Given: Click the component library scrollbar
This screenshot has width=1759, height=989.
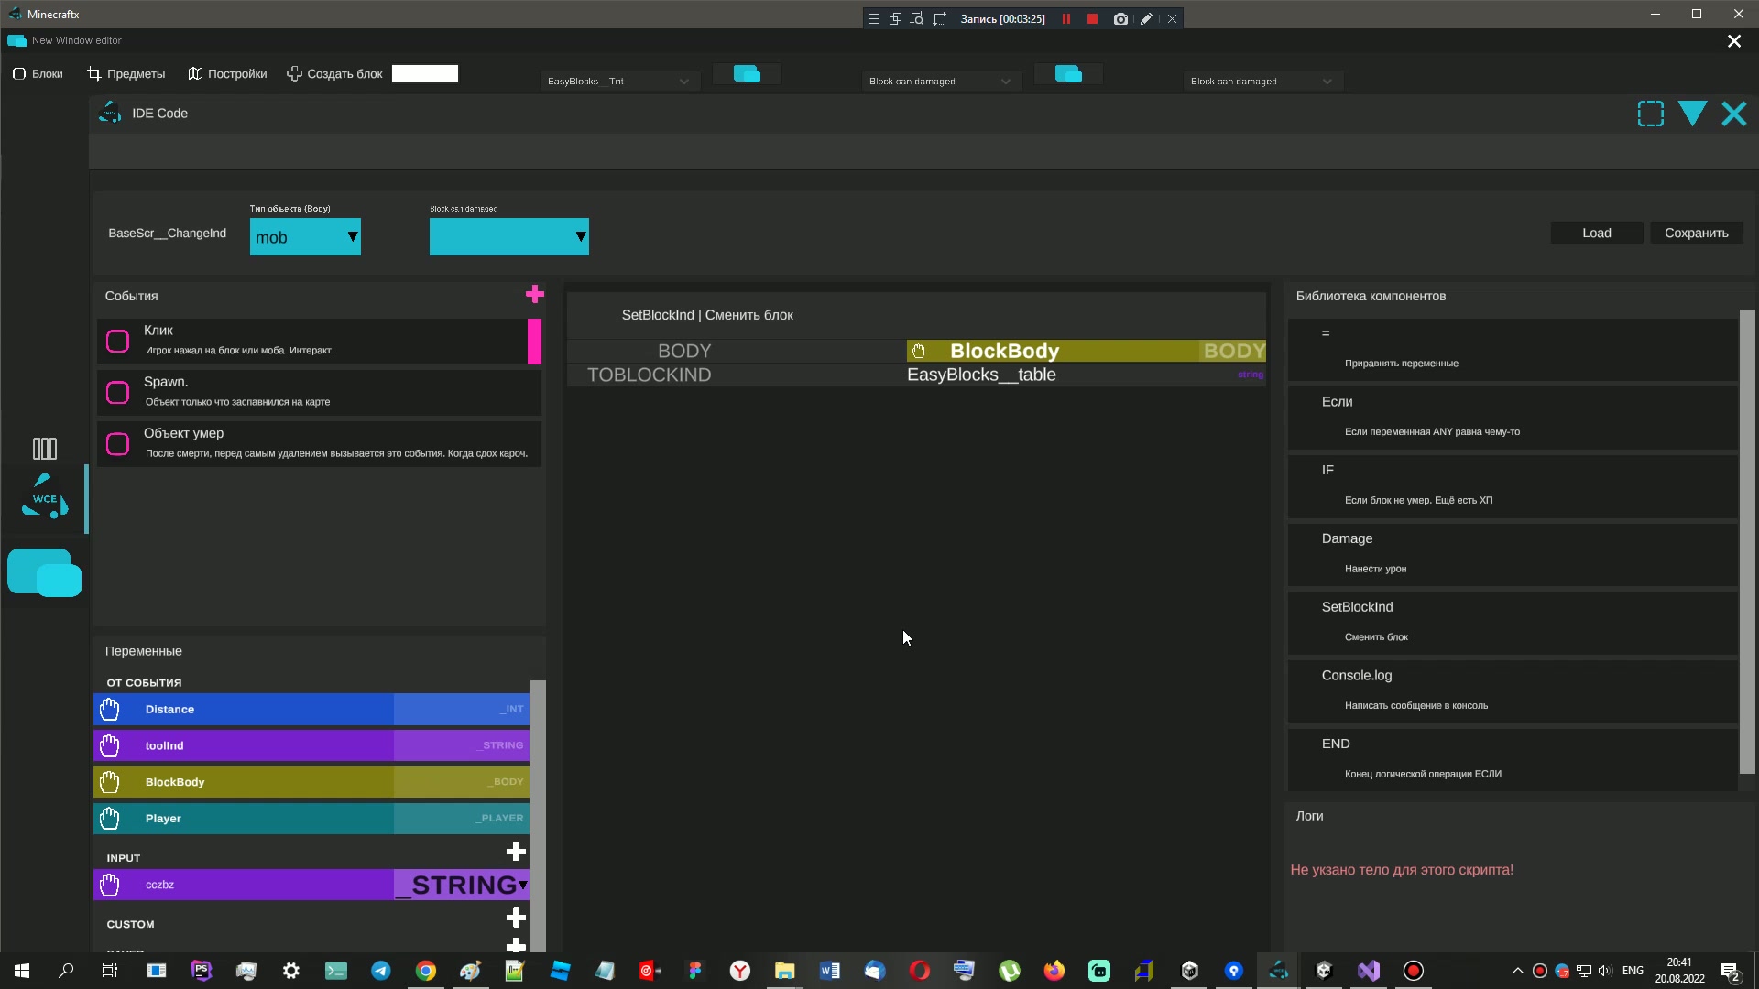Looking at the screenshot, I should point(1747,542).
